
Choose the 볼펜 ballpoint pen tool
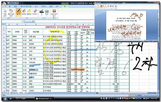pyautogui.click(x=19, y=13)
